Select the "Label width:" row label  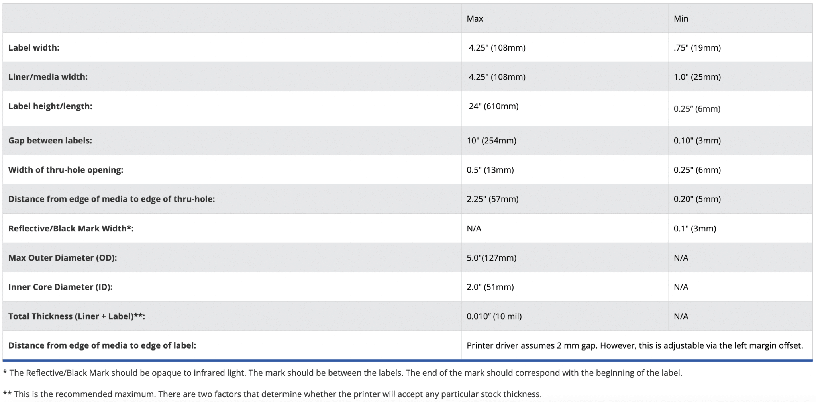coord(34,48)
